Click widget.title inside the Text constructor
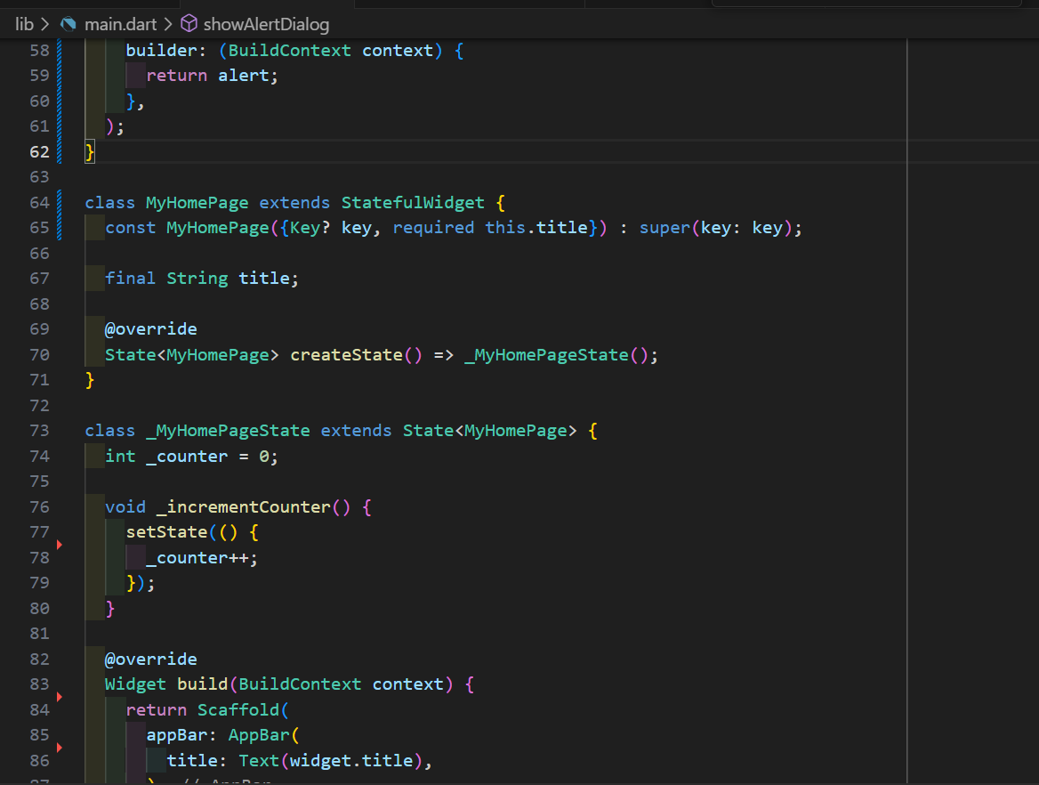The width and height of the screenshot is (1039, 785). (350, 760)
